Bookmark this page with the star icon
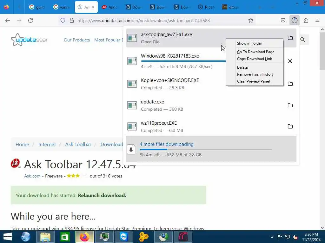 coord(251,20)
